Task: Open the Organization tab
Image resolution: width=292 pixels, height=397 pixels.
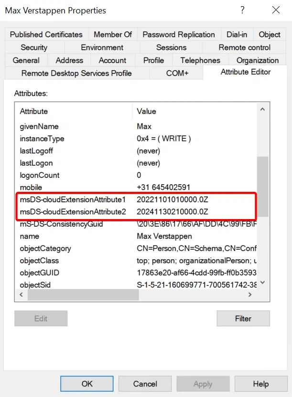Action: click(x=258, y=60)
